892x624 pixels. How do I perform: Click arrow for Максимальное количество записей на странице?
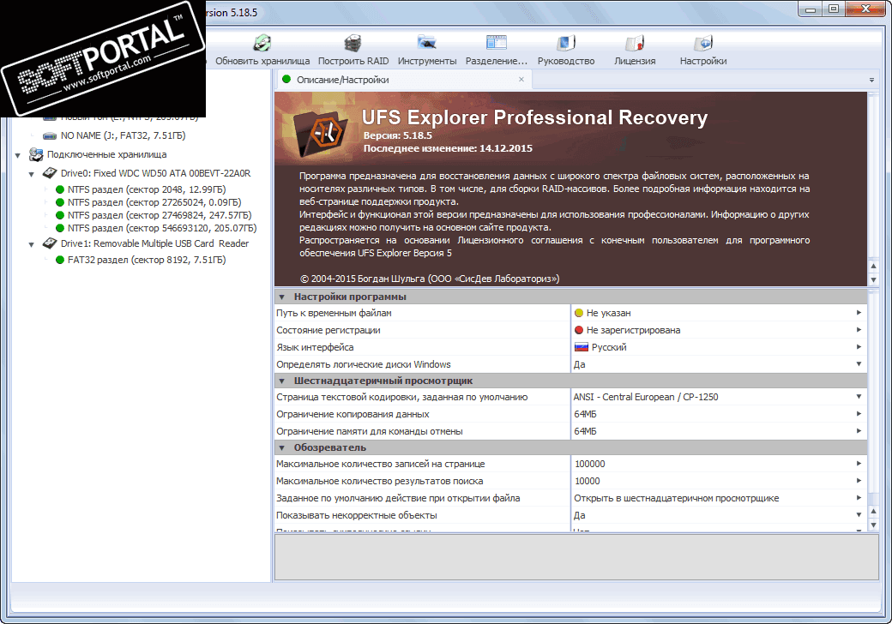coord(859,465)
